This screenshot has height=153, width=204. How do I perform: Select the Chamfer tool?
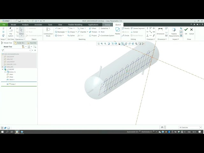click(x=82, y=32)
